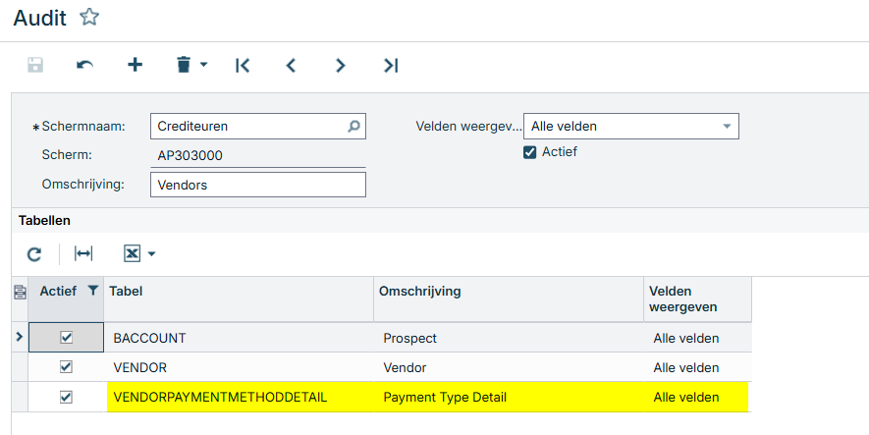Click the Save disk icon
This screenshot has width=869, height=435.
[35, 65]
